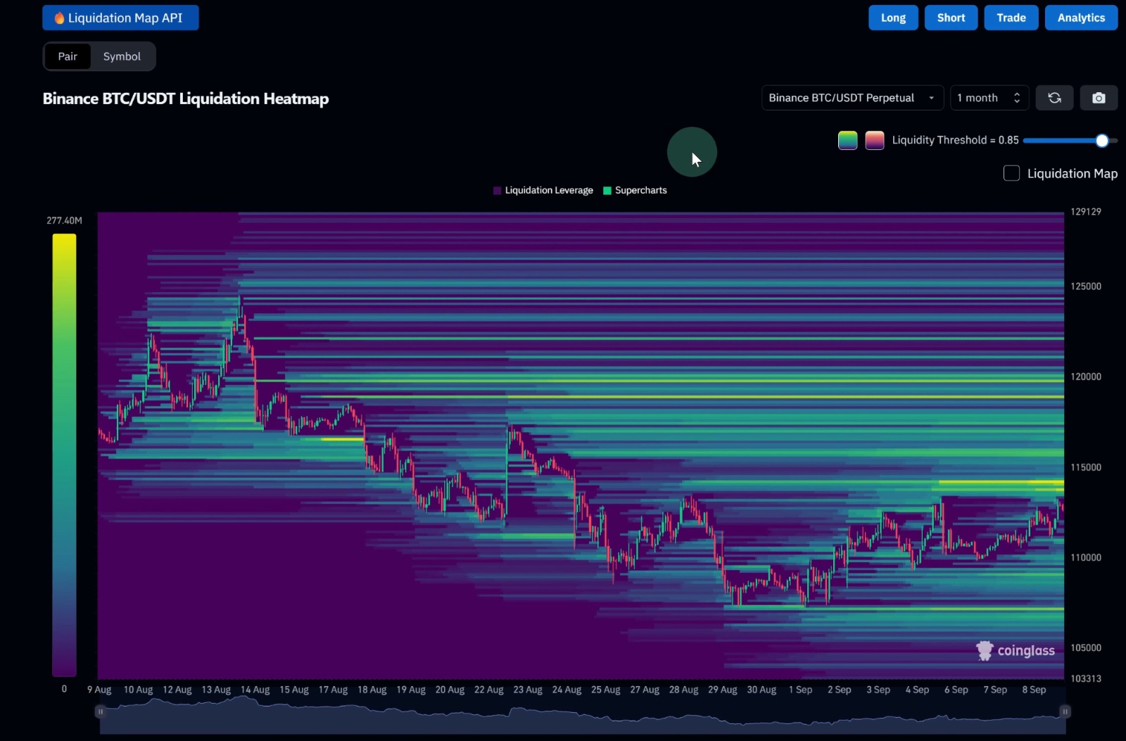Select the pink-purple color scheme swatch
This screenshot has width=1126, height=741.
874,140
